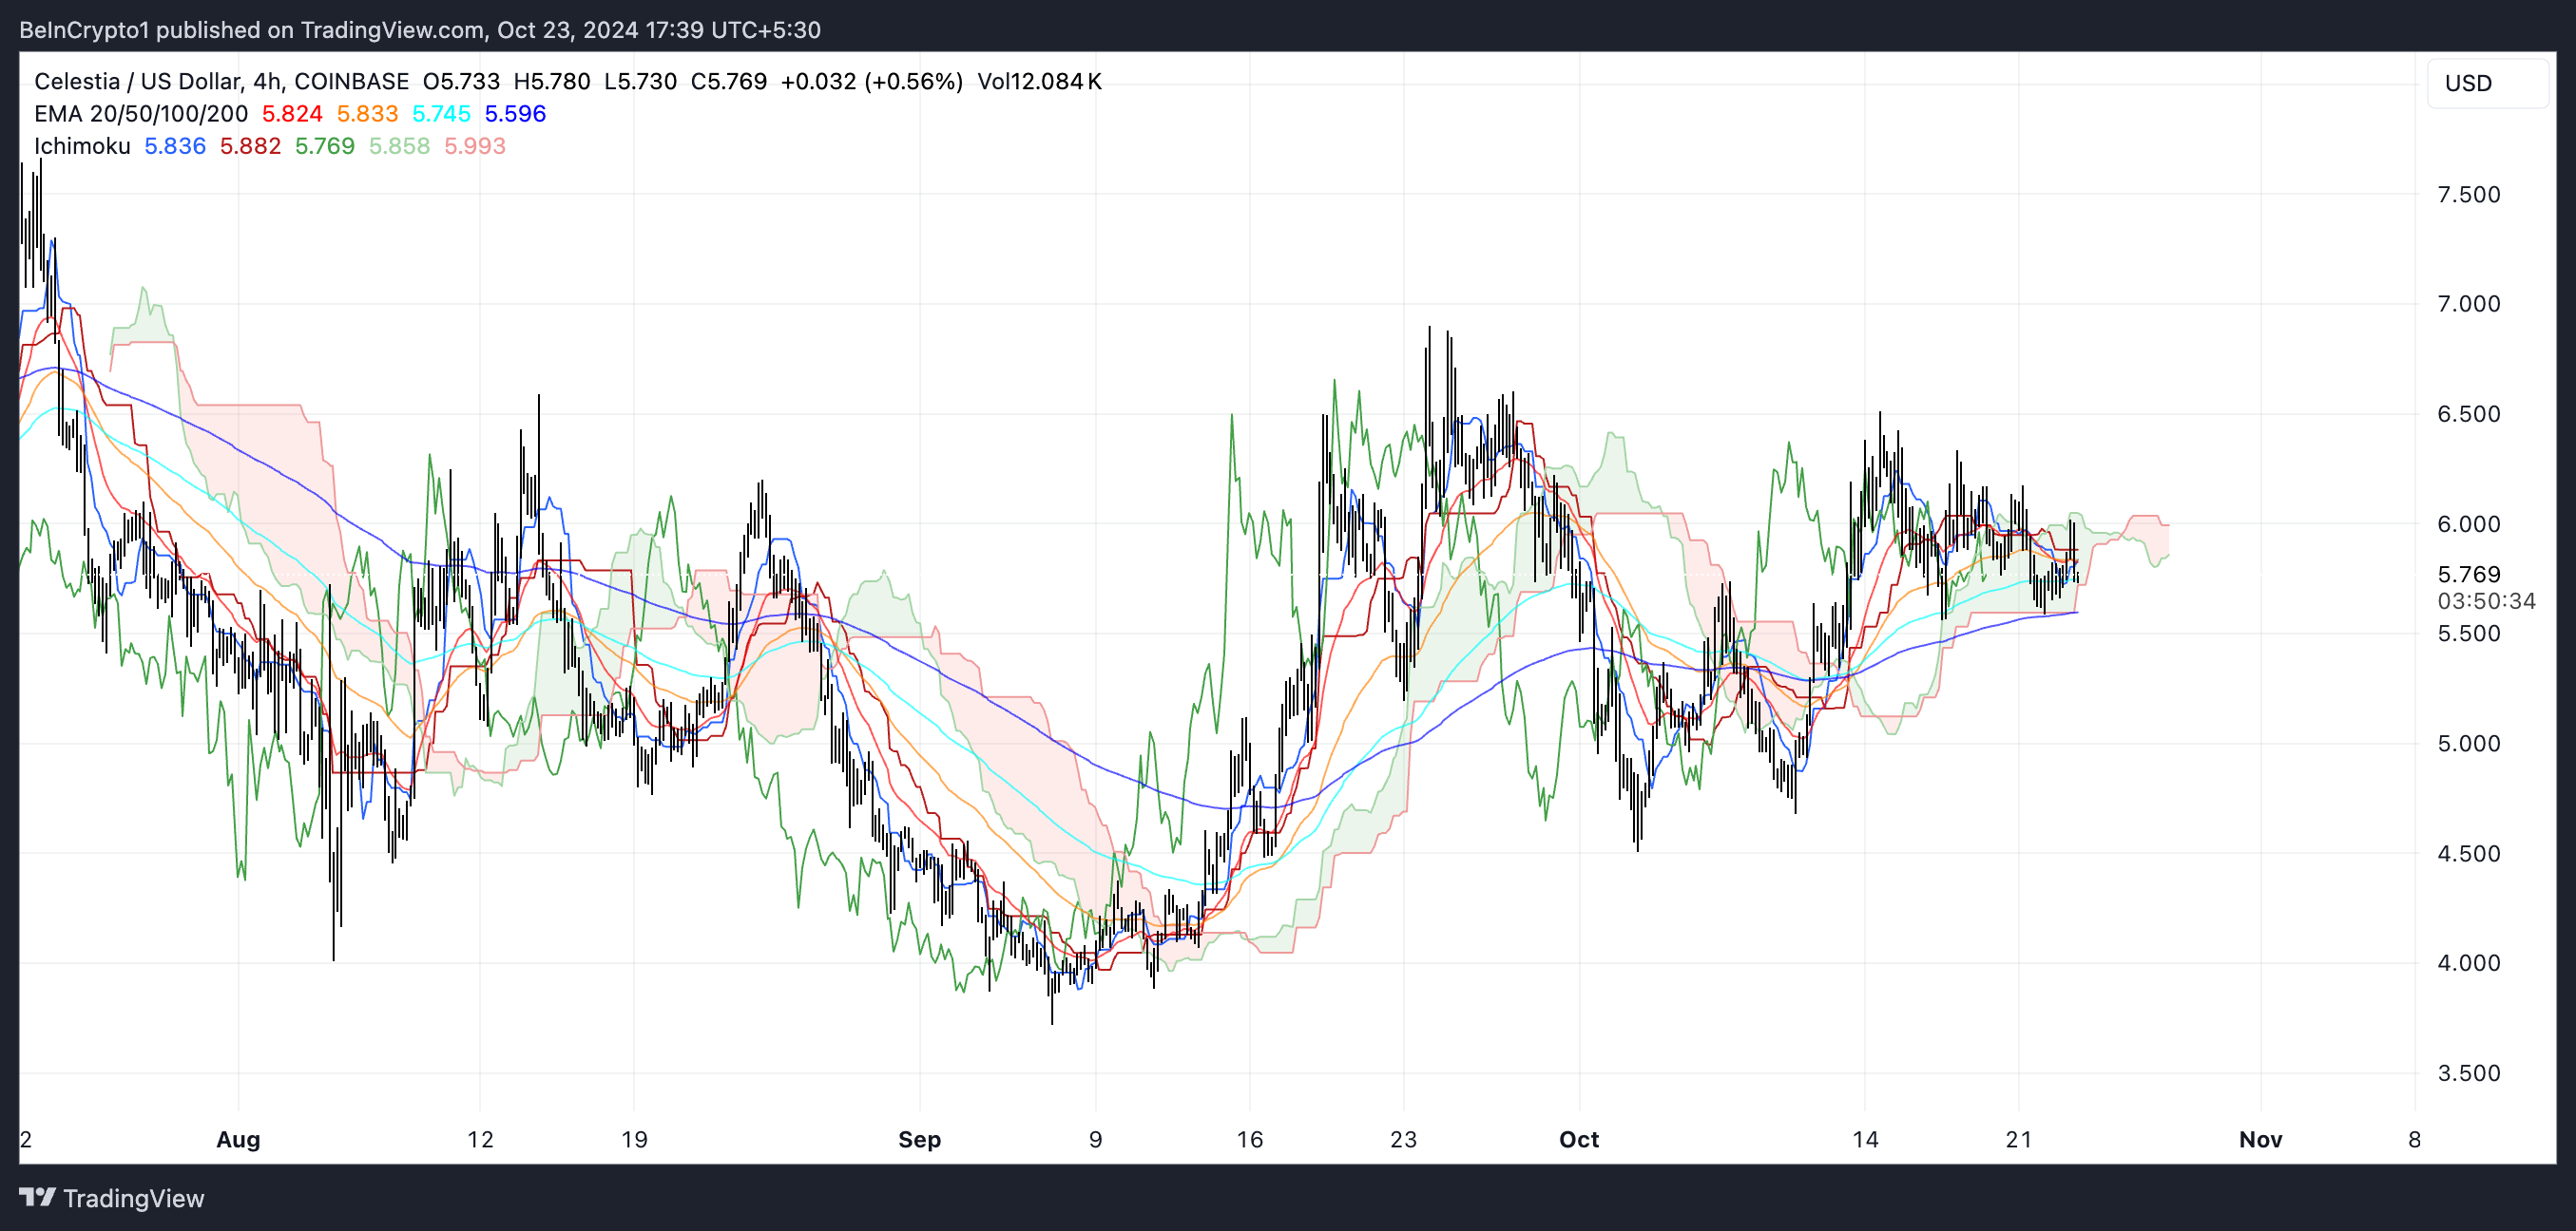Click the Aug date axis label
Screen dimensions: 2576x1231
click(x=238, y=1139)
